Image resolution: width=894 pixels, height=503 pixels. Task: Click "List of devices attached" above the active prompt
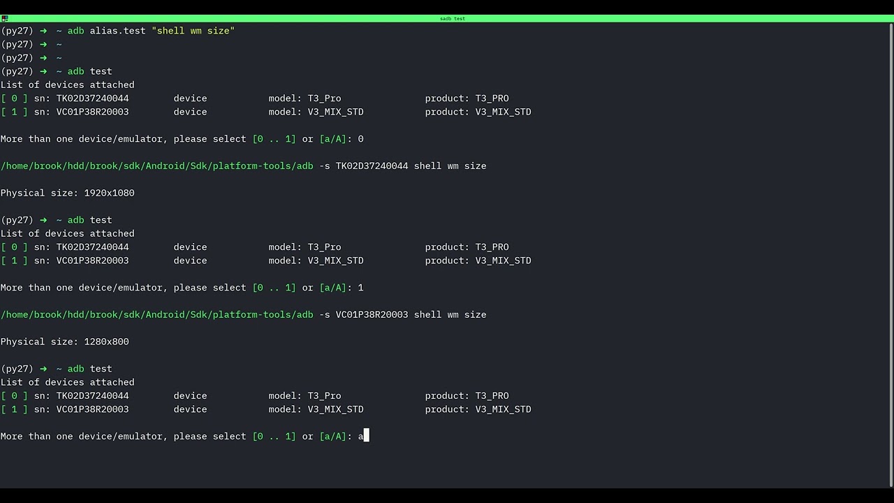coord(68,382)
